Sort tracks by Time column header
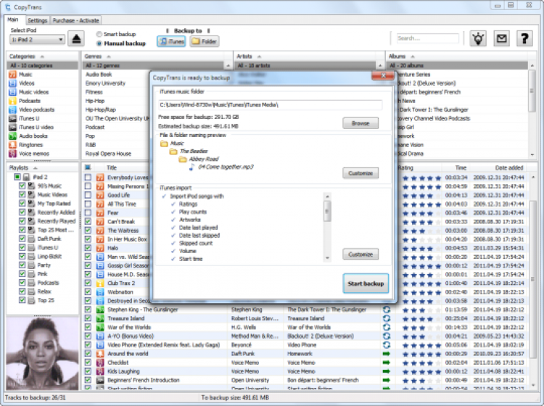The height and width of the screenshot is (406, 544). click(461, 167)
